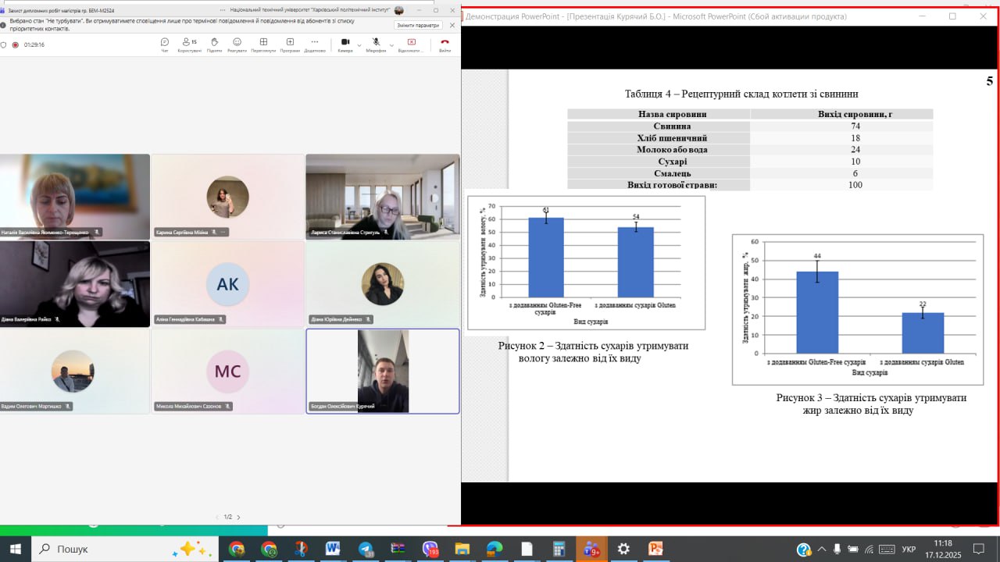Raise your hand in the meeting

(214, 44)
